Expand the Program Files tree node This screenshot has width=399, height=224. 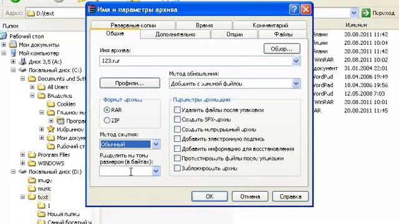pos(22,155)
